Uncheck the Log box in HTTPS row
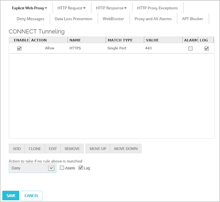The width and height of the screenshot is (220, 202). click(x=206, y=49)
